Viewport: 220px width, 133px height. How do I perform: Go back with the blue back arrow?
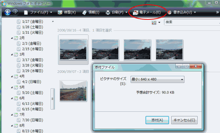coord(8,12)
